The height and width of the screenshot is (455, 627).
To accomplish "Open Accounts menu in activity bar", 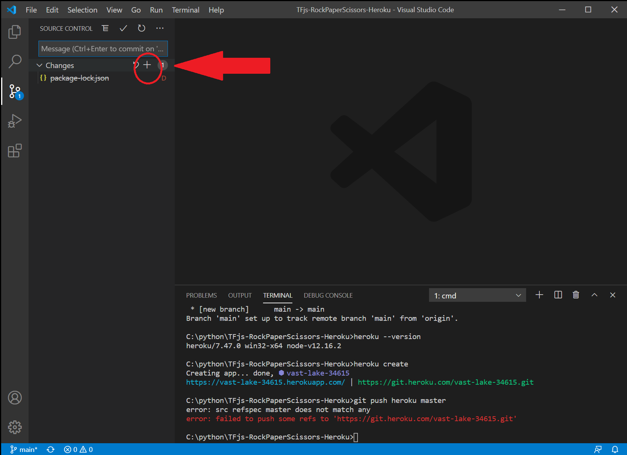I will pos(15,398).
